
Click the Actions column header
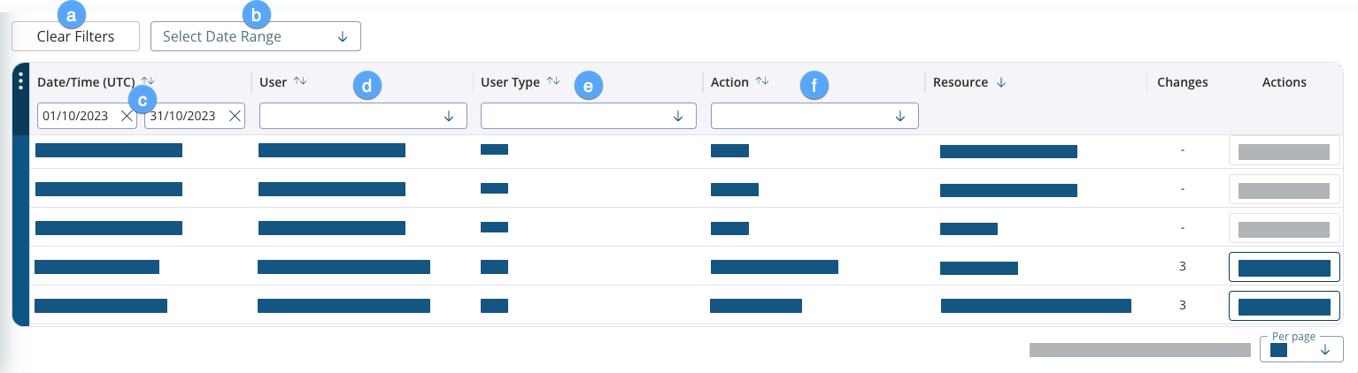[x=1285, y=82]
